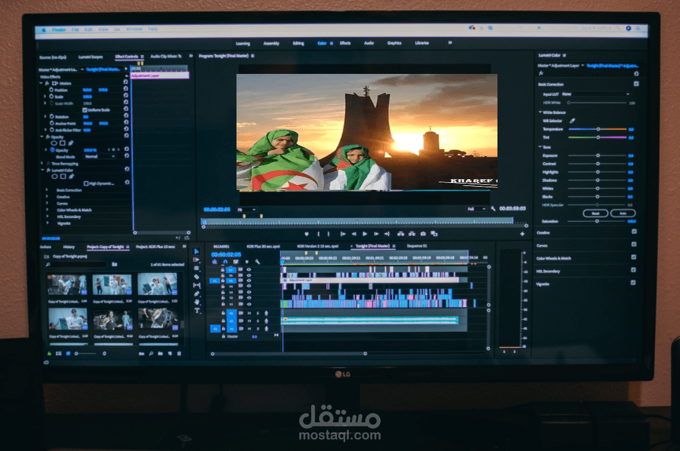
Task: Click the Mark Out bracket button
Action: pos(328,234)
